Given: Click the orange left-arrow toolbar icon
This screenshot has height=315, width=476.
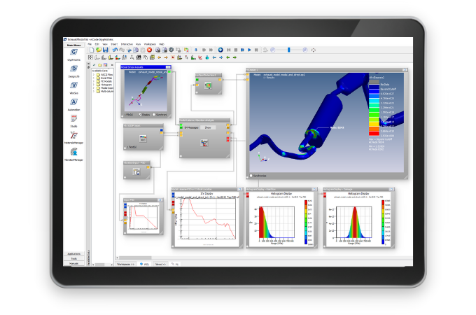Looking at the screenshot, I should (159, 57).
